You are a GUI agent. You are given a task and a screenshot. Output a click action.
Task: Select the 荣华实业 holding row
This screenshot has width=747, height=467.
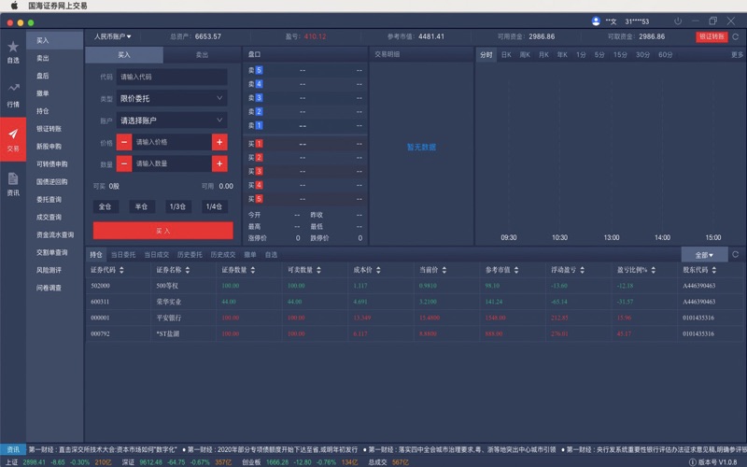tap(416, 302)
